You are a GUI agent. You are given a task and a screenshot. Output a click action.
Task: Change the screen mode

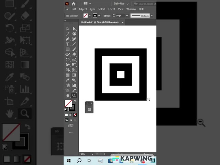(71, 125)
